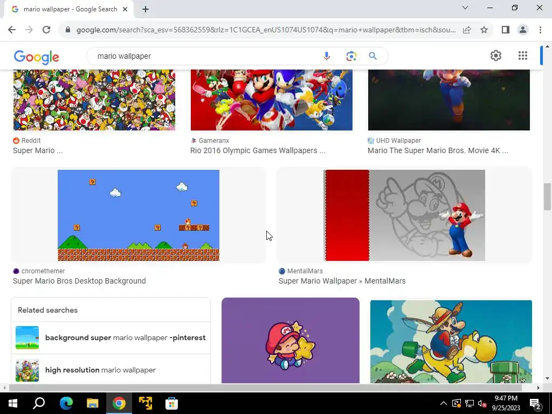Search by image with Google Lens
Image resolution: width=552 pixels, height=414 pixels.
point(351,56)
